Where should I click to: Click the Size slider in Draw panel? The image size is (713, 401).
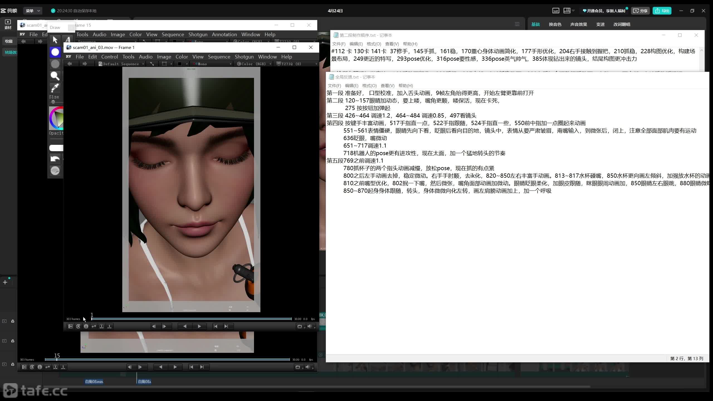pos(56,102)
